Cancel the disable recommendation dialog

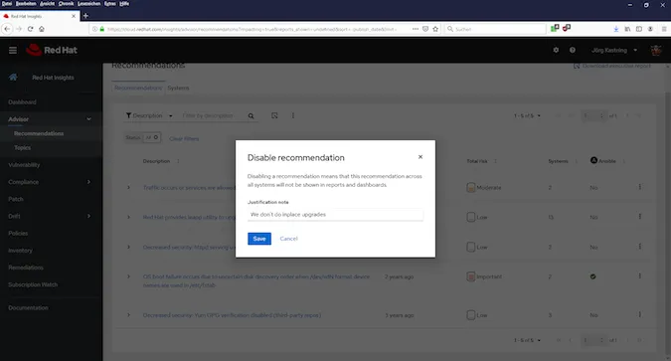coord(288,239)
